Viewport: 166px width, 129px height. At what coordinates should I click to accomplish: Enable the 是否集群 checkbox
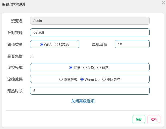(32, 56)
